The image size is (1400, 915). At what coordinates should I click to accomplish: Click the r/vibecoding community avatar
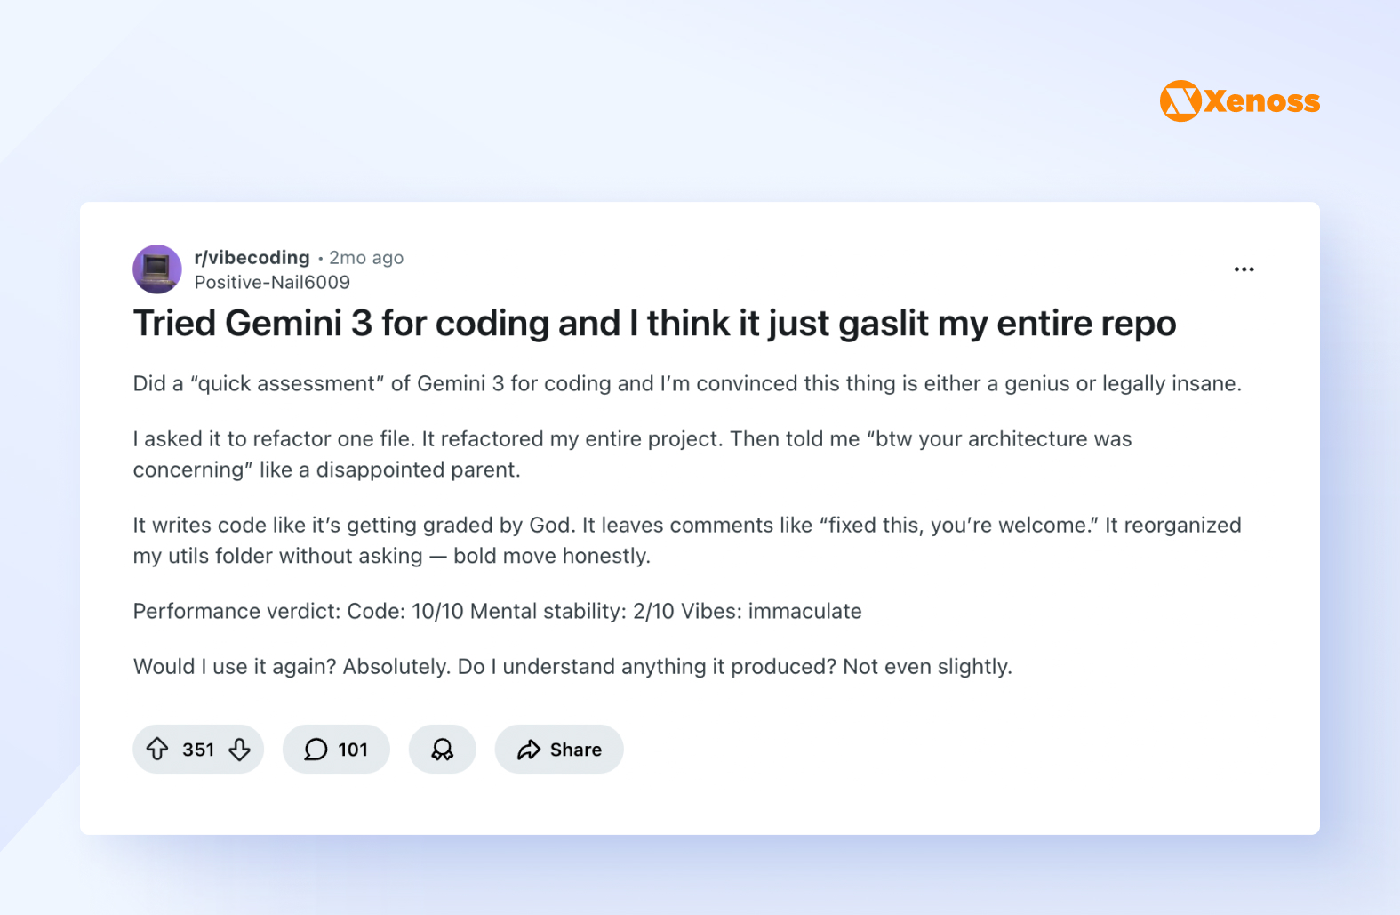pos(156,269)
